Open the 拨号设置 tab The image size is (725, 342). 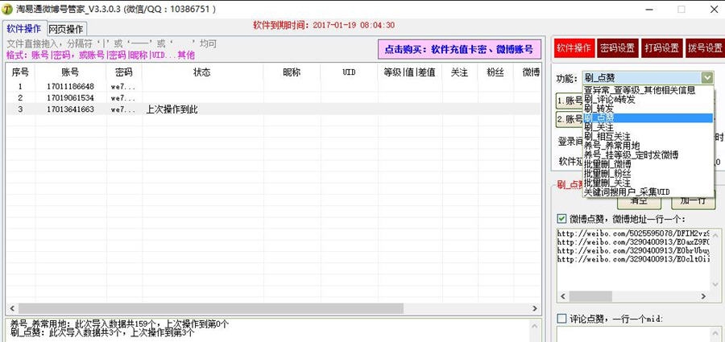(x=704, y=48)
